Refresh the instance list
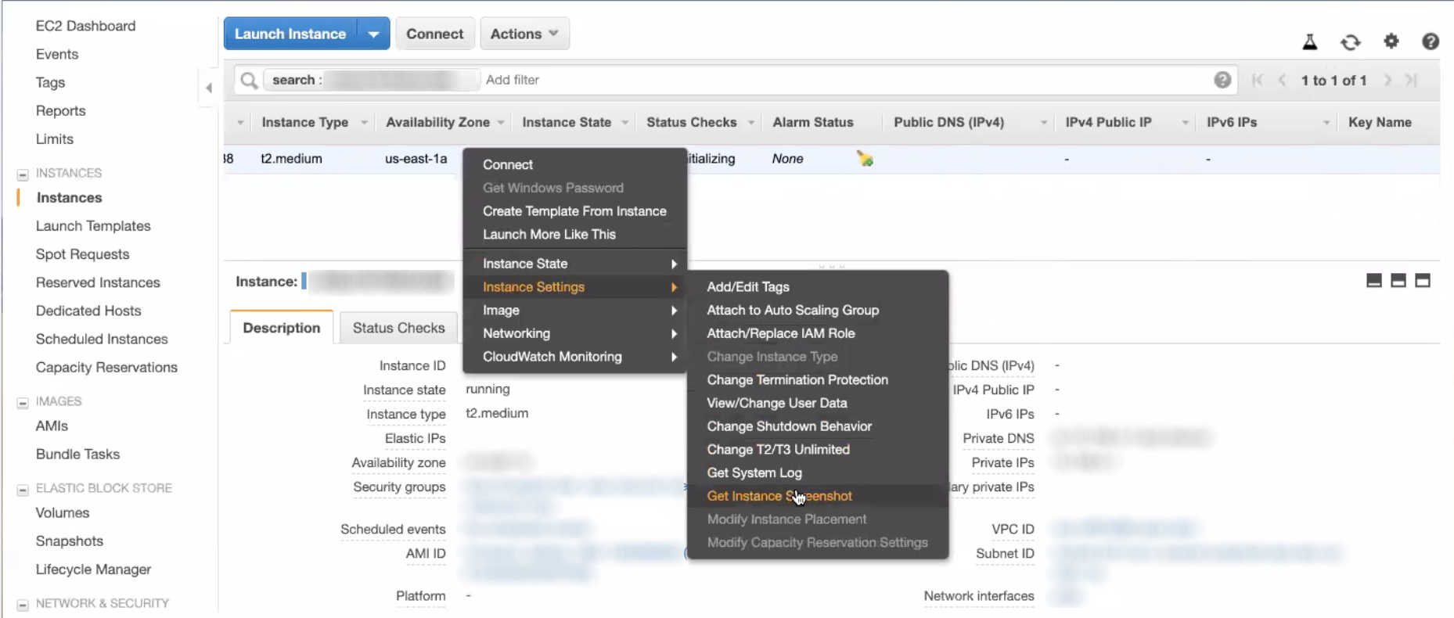 (x=1350, y=41)
